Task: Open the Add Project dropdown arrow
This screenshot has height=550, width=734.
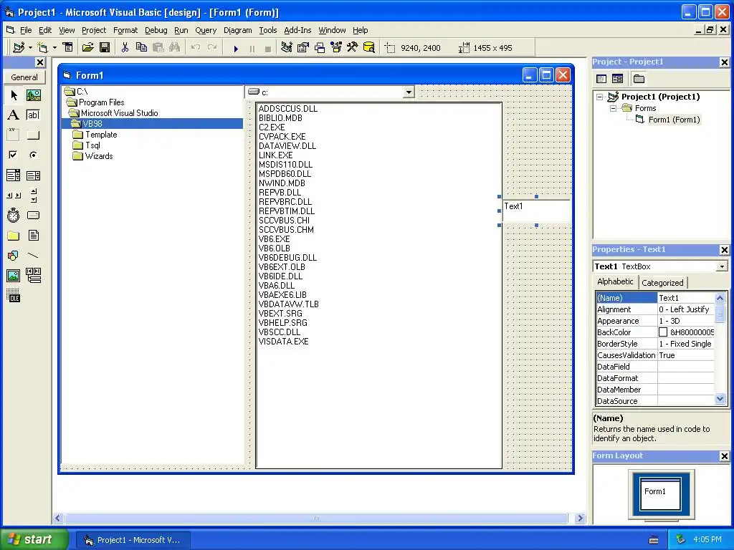Action: [x=30, y=48]
